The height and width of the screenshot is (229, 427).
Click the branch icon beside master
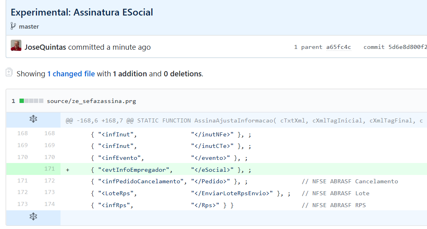14,27
